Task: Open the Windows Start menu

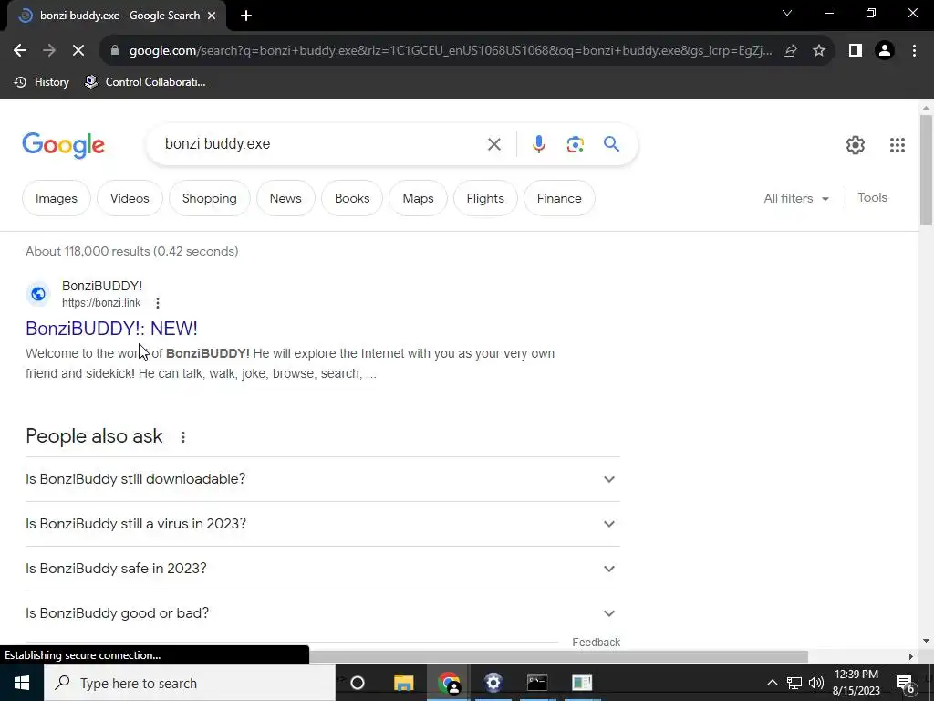Action: click(22, 683)
